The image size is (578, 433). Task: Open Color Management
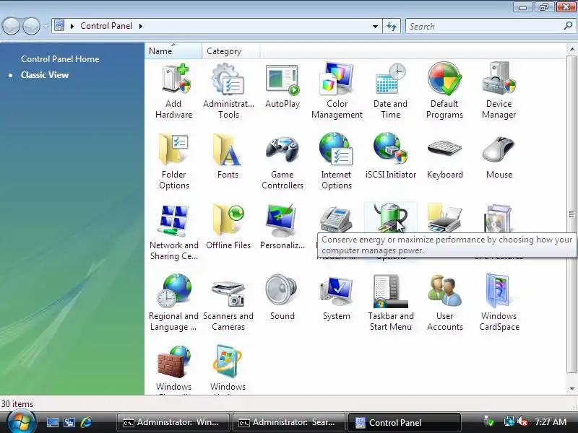pyautogui.click(x=337, y=91)
